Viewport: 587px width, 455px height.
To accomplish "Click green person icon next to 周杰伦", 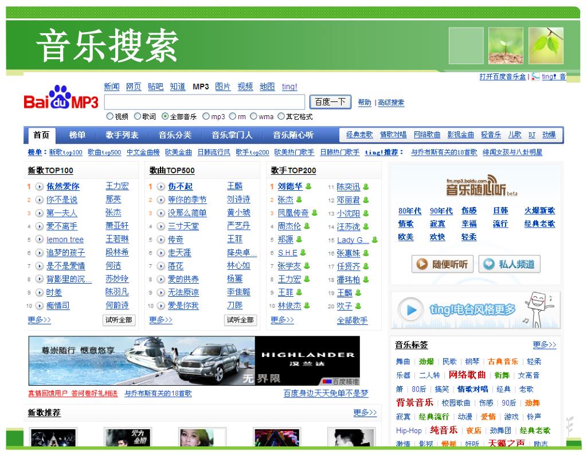I will pyautogui.click(x=307, y=226).
